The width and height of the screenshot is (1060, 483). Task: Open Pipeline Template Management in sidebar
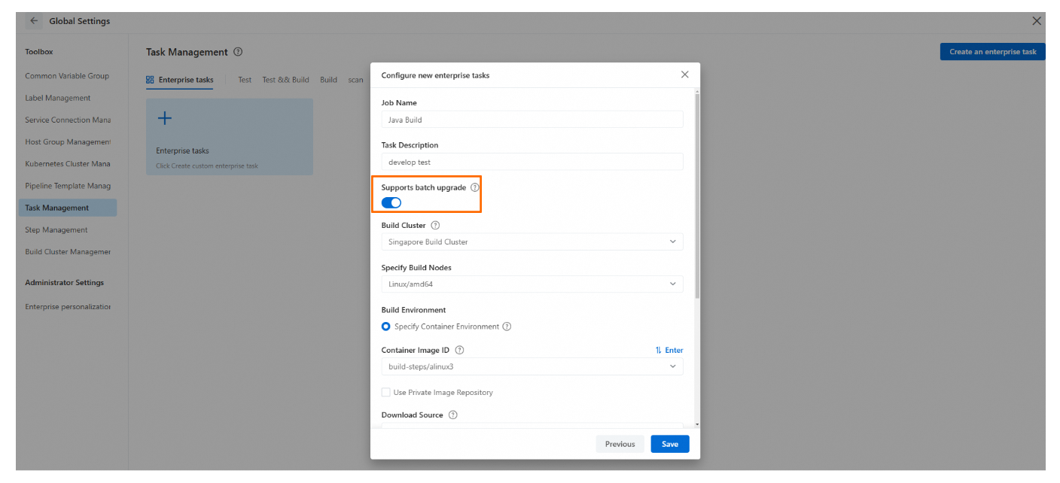click(67, 185)
